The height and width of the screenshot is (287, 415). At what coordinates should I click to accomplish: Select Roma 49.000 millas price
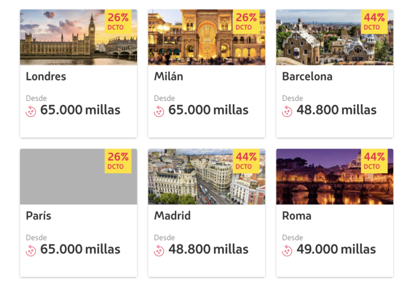pyautogui.click(x=336, y=250)
